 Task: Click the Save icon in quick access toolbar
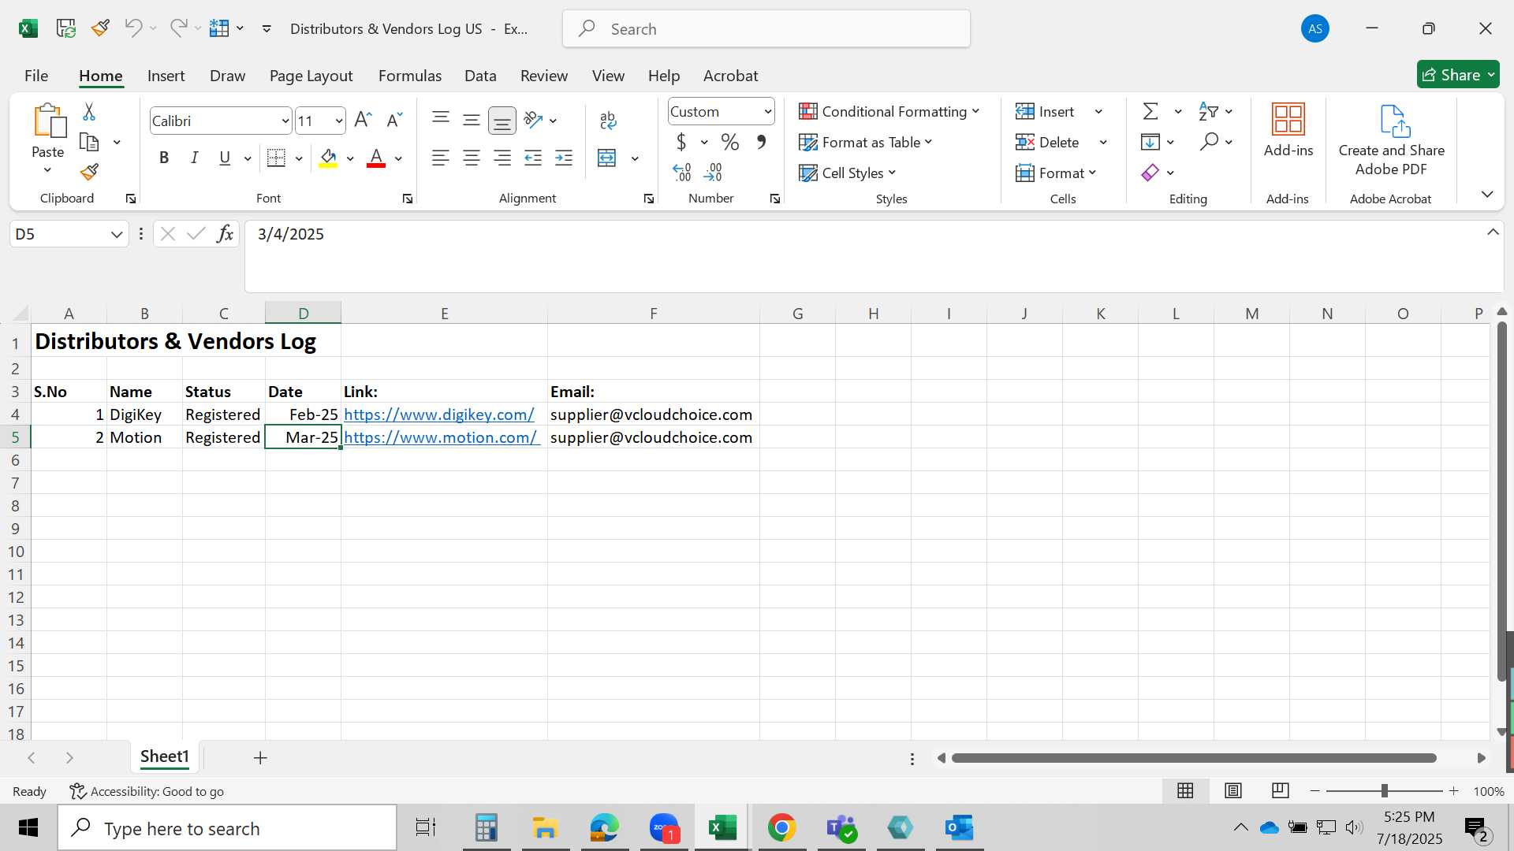[66, 28]
